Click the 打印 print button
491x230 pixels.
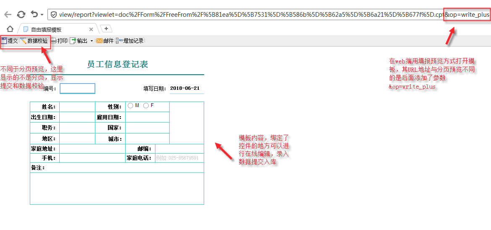tap(59, 41)
